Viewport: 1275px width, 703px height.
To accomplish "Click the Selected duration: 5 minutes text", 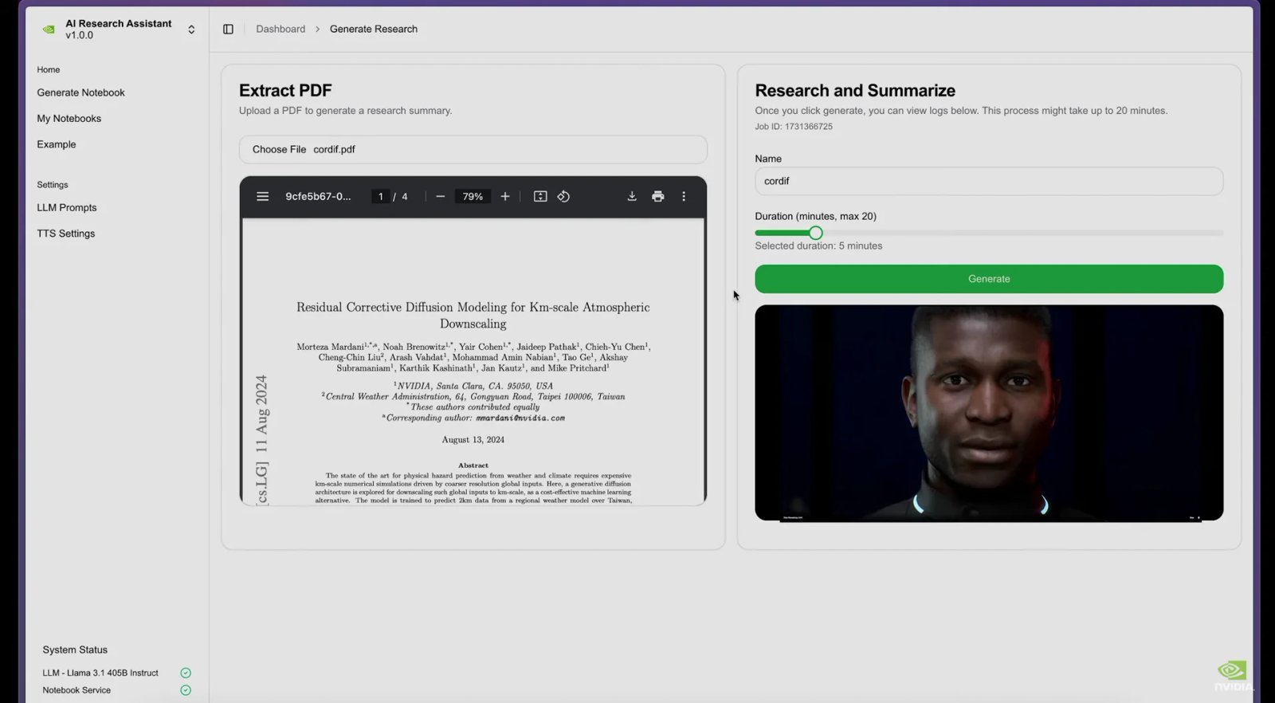I will [818, 246].
